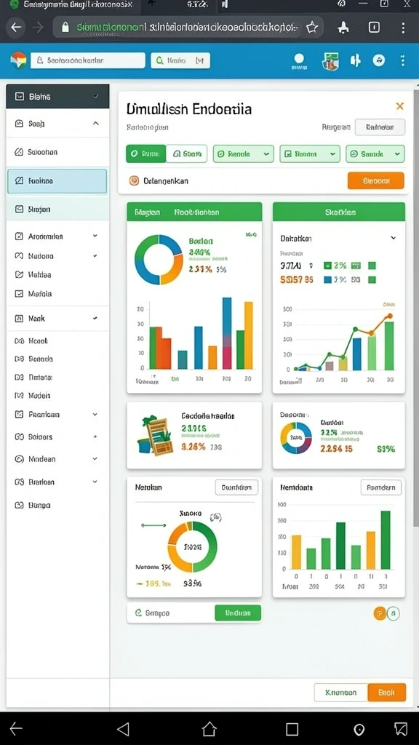Bookmark this page with the star icon

312,27
